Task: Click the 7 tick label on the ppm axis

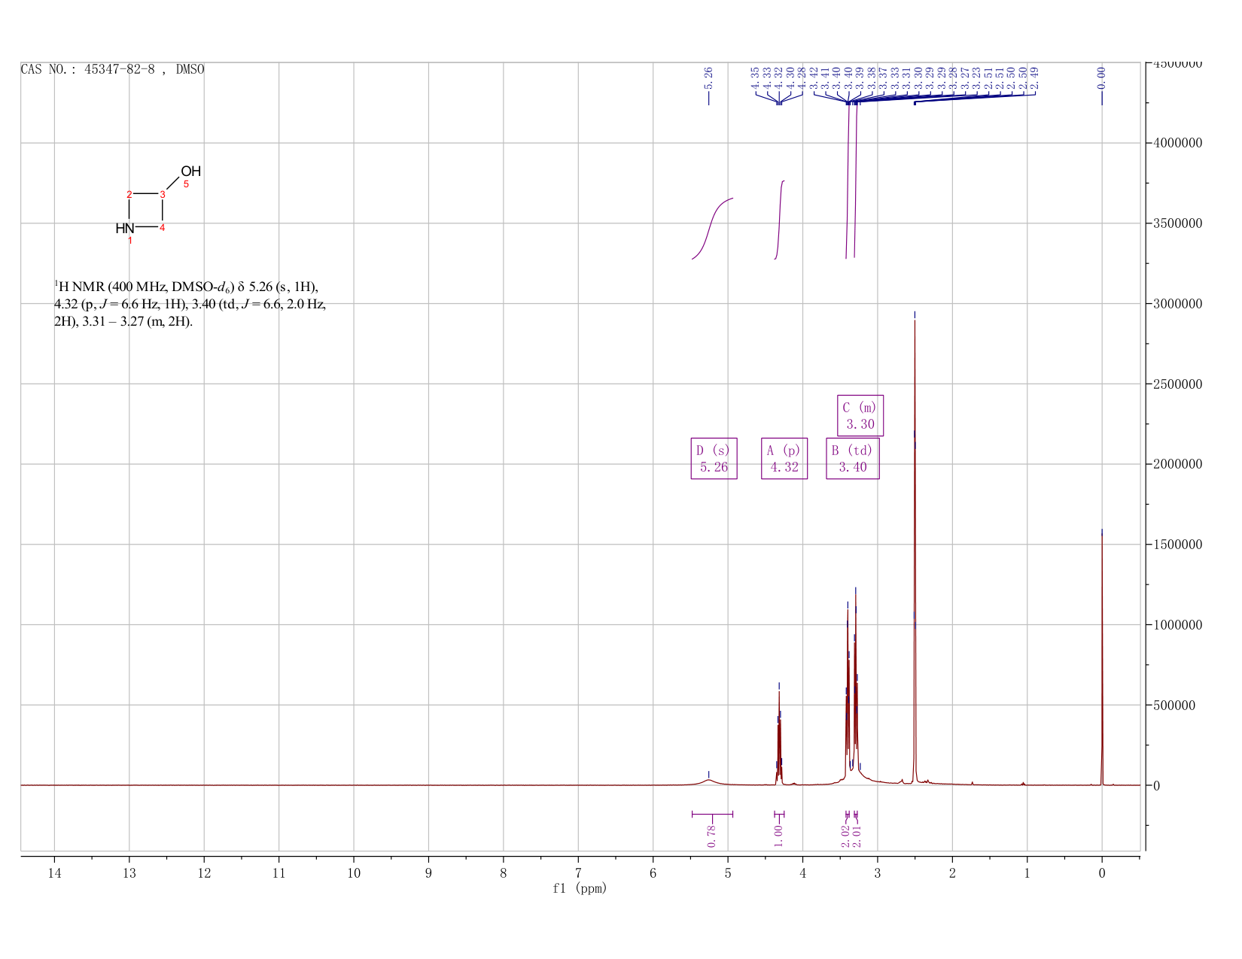Action: click(x=578, y=873)
